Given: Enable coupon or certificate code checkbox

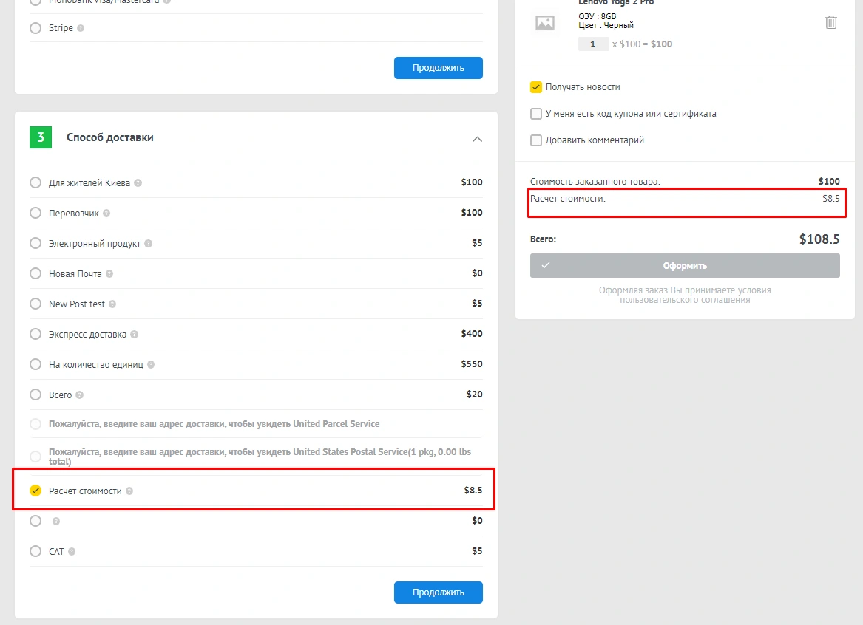Looking at the screenshot, I should pos(536,114).
